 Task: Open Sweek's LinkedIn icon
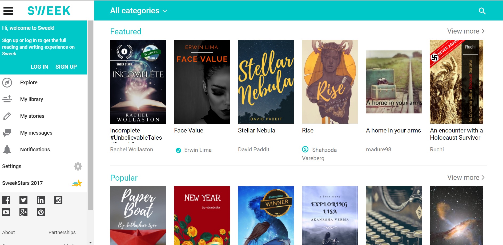coord(41,200)
